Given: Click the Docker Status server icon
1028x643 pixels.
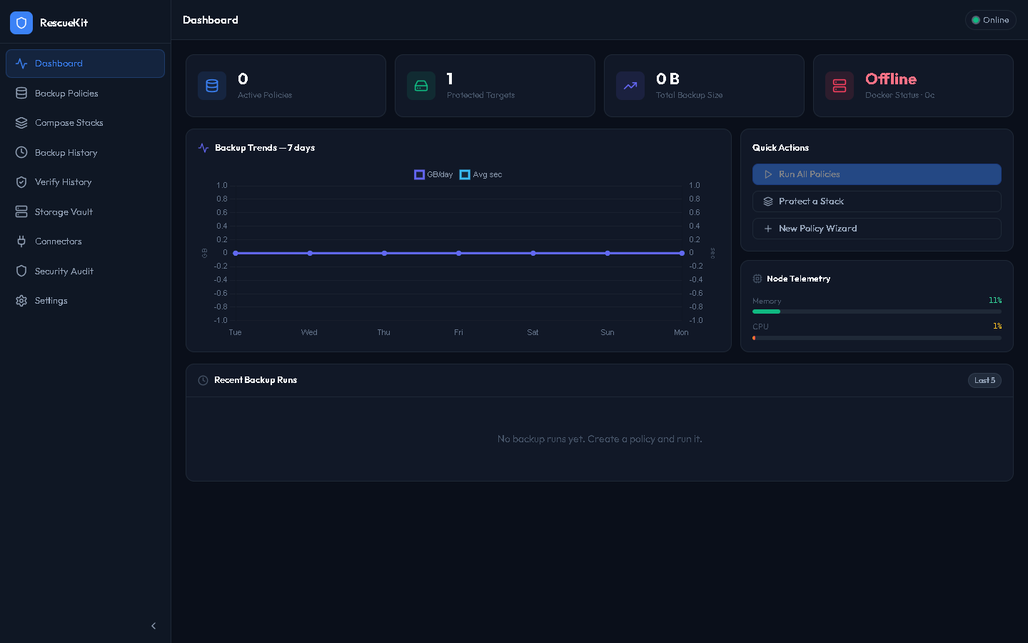Looking at the screenshot, I should click(840, 86).
